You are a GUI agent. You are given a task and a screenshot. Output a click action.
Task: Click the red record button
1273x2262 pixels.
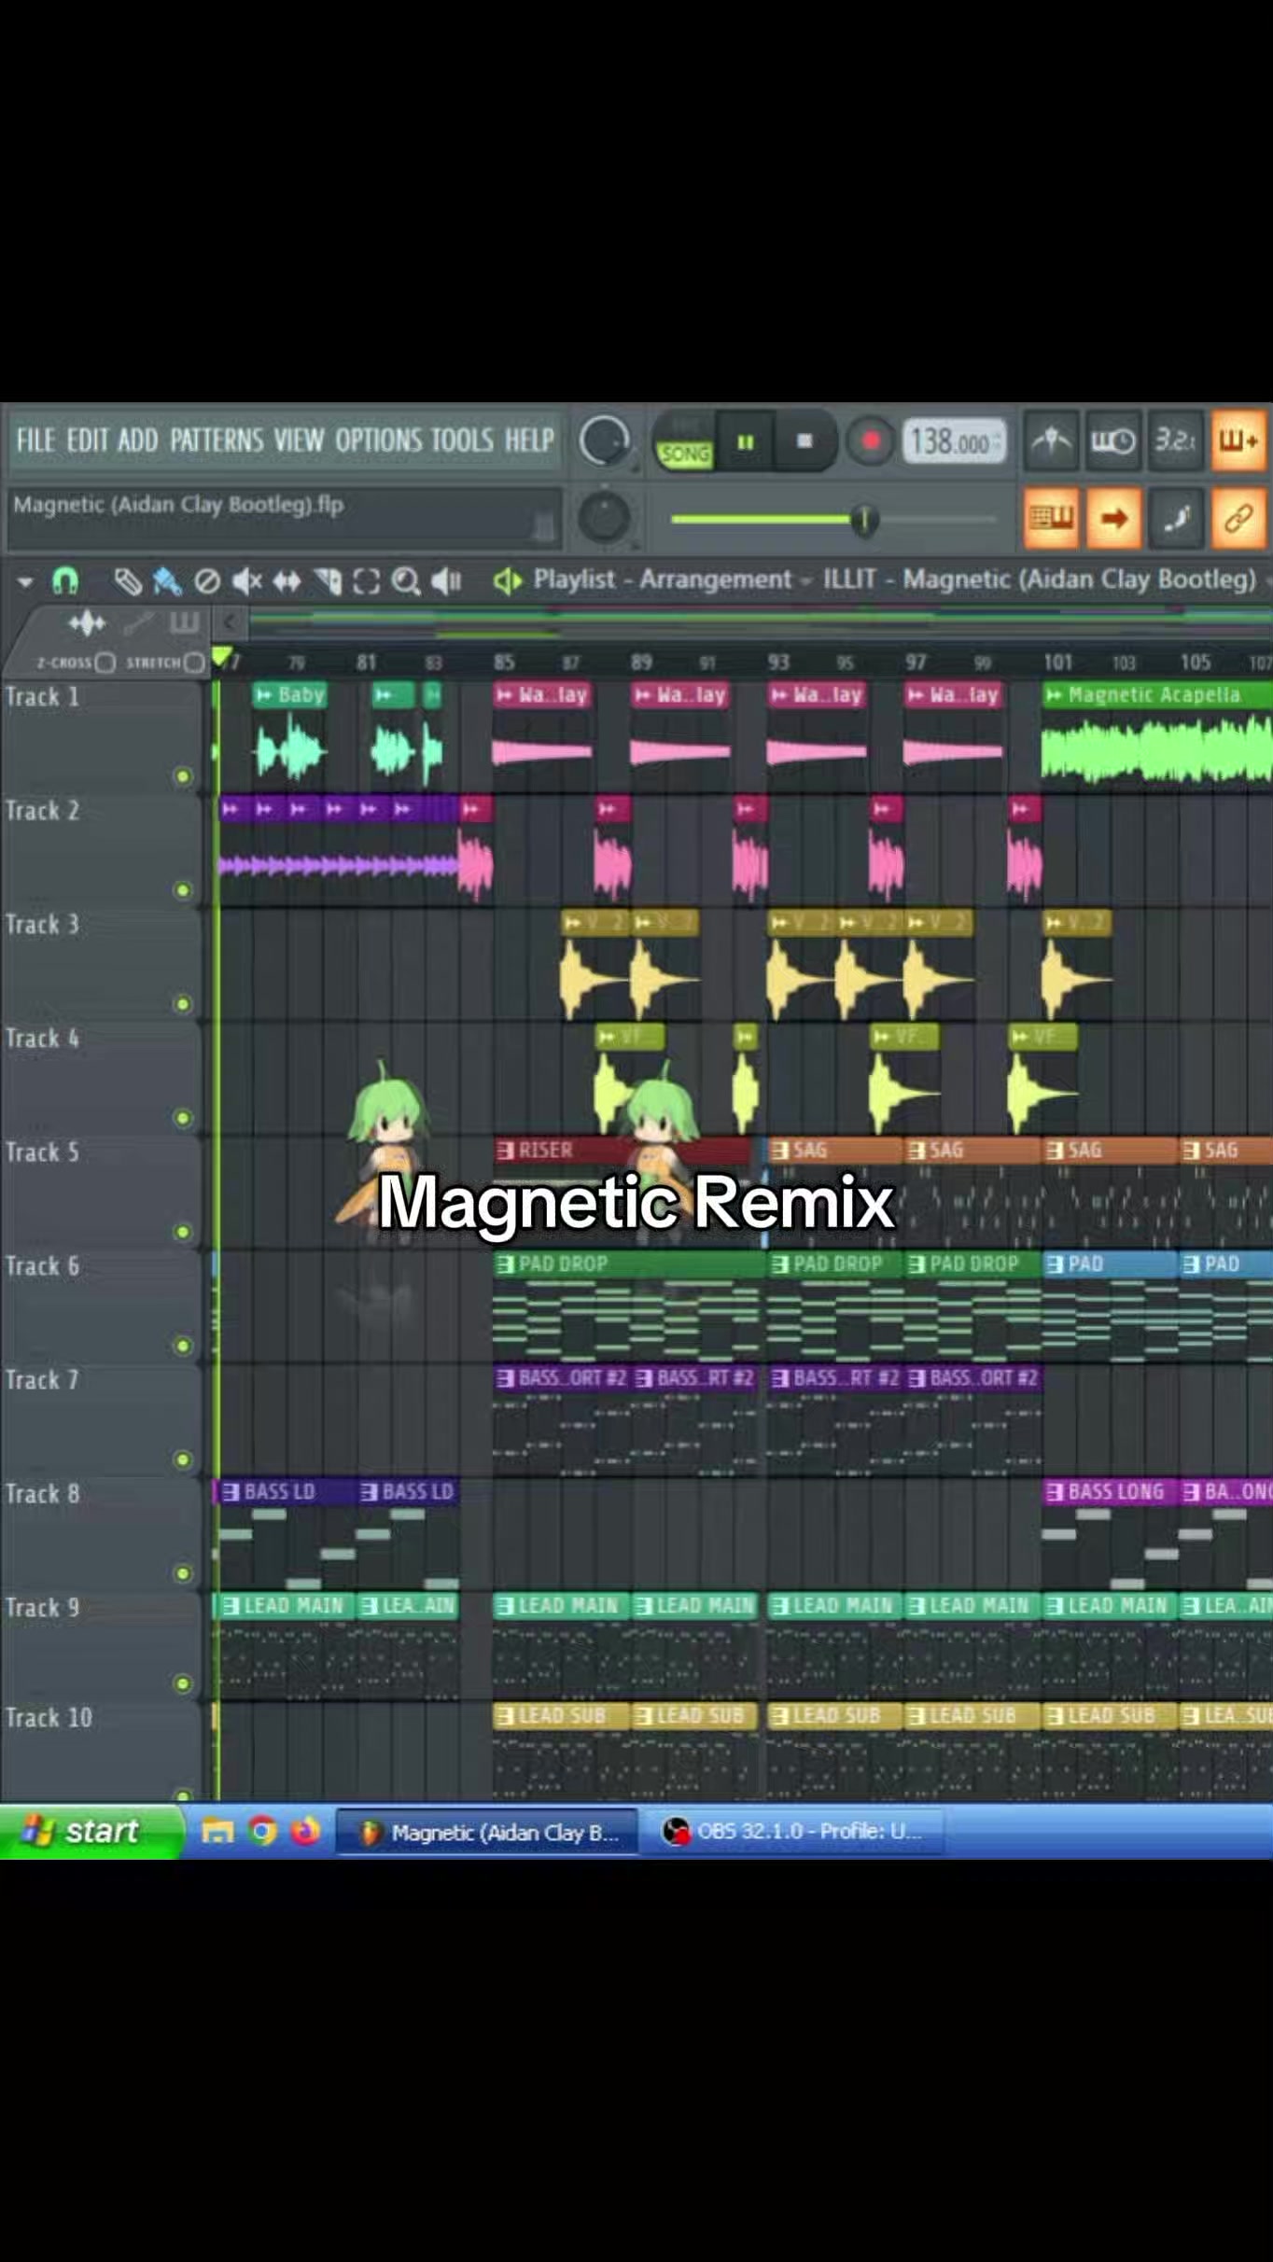(x=871, y=441)
